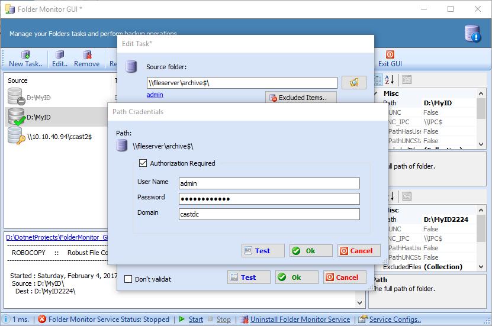
Task: Click the D:\MyID2224 path value
Action: click(x=446, y=220)
